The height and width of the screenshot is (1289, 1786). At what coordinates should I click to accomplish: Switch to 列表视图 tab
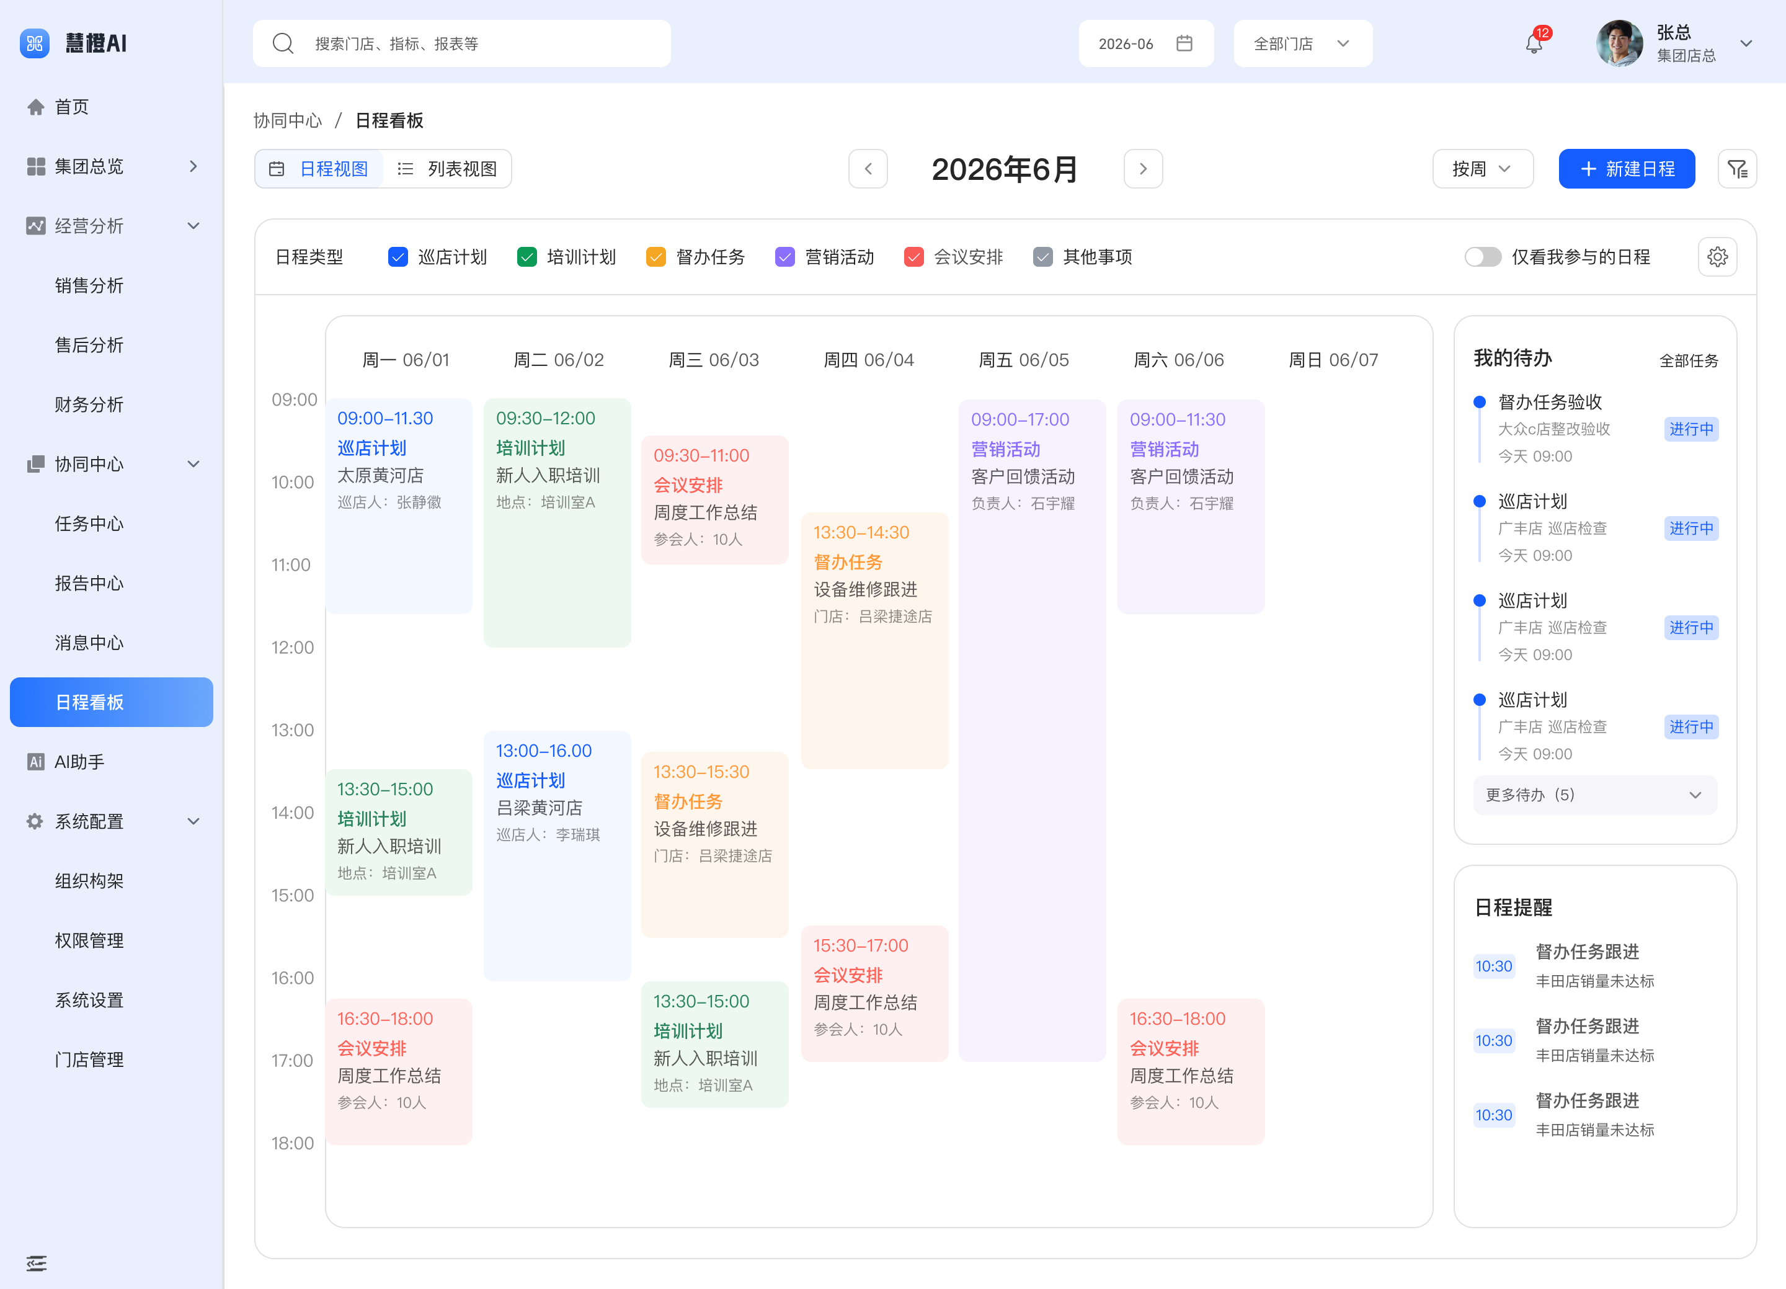(x=447, y=169)
